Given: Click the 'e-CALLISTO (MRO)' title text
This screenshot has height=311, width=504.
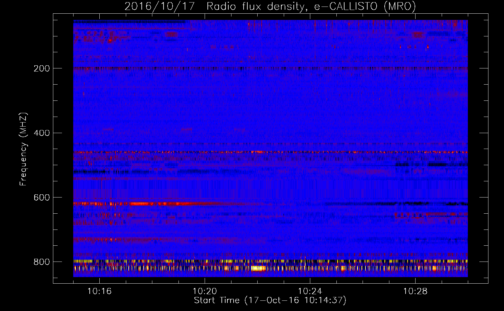Looking at the screenshot, I should pyautogui.click(x=365, y=6).
